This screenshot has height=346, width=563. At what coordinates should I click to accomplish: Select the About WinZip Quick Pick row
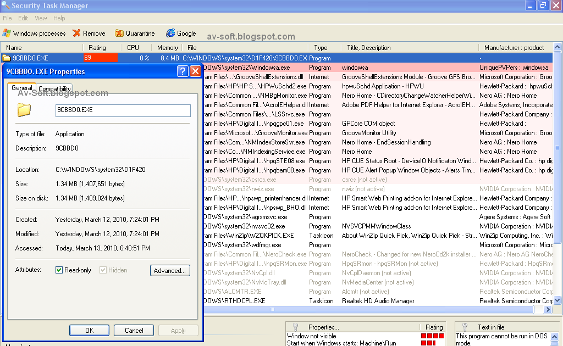coord(378,235)
